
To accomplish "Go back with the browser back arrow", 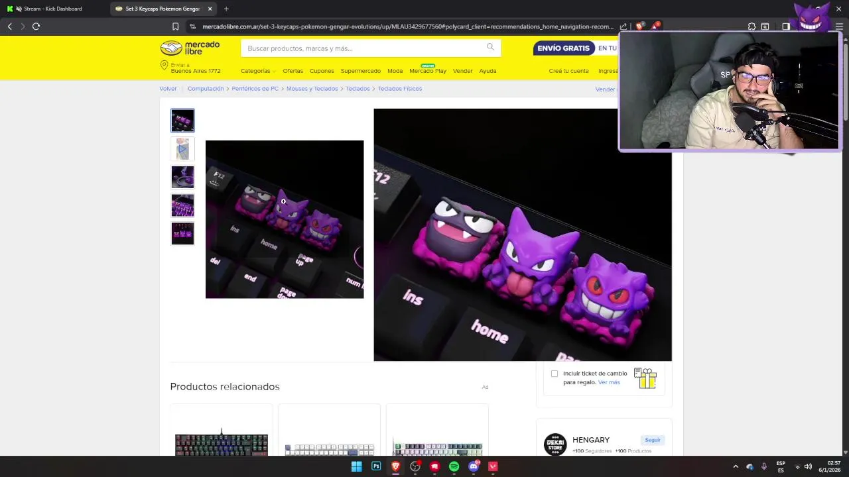I will point(10,26).
